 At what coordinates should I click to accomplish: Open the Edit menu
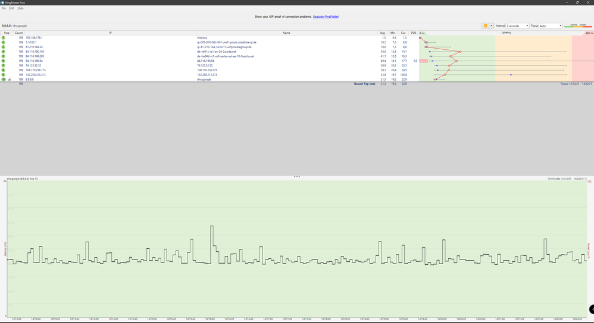(x=11, y=8)
